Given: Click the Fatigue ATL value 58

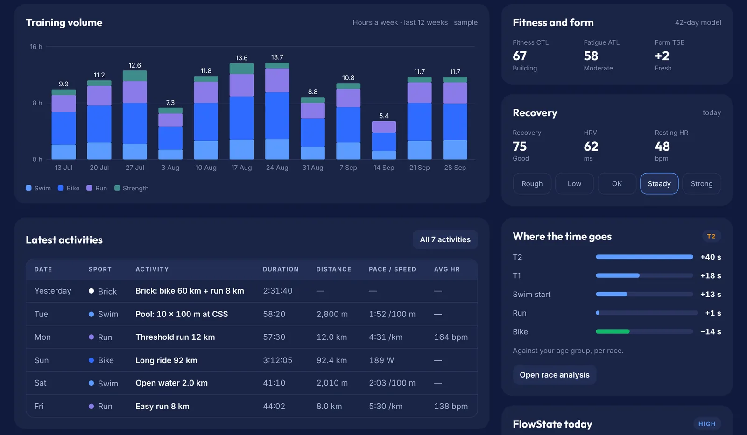Looking at the screenshot, I should [x=591, y=56].
